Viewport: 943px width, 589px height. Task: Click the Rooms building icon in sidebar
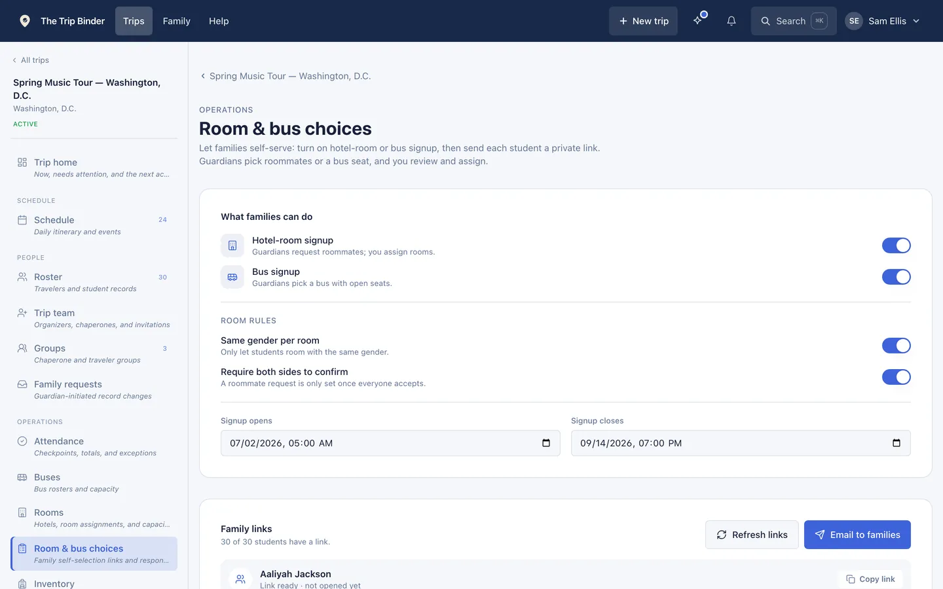[22, 512]
